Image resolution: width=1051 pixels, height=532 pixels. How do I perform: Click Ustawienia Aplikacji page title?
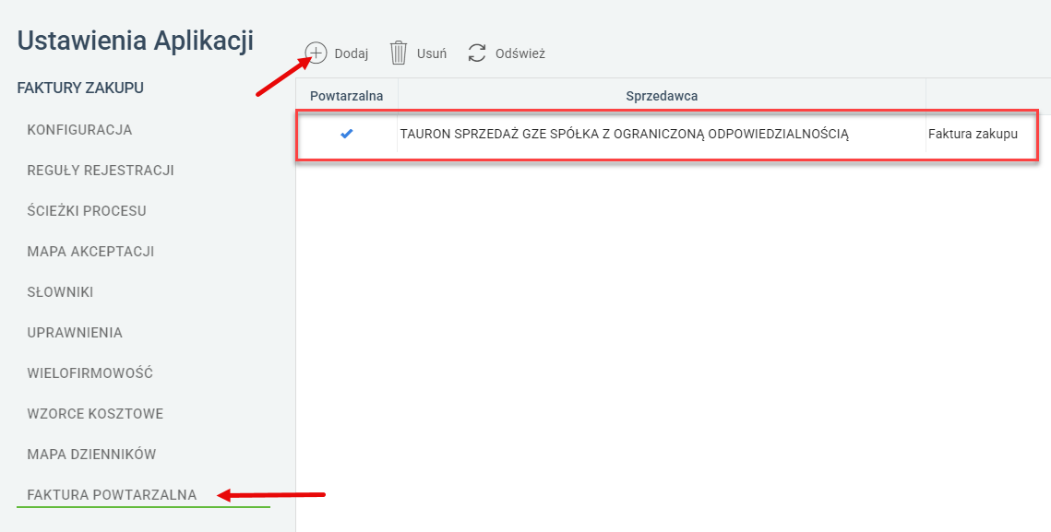[x=136, y=41]
